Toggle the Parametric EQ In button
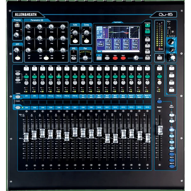Image resolution: width=191 pixels, height=191 pixels. tap(46, 58)
